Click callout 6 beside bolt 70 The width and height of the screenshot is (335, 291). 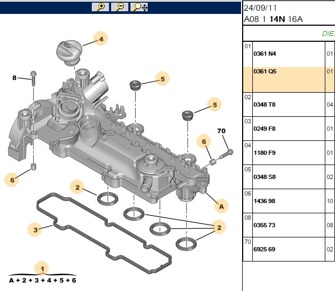tap(204, 141)
